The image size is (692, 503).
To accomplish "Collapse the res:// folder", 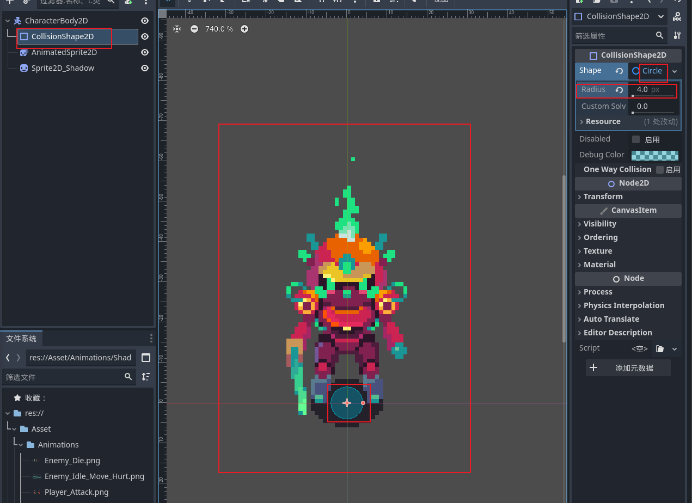I will (8, 413).
